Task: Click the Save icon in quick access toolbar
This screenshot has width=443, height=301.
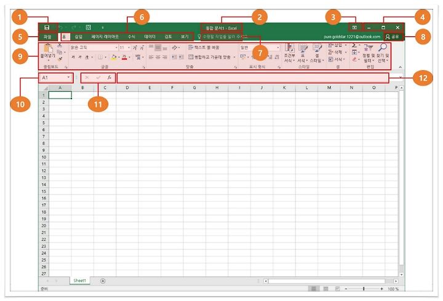Action: pyautogui.click(x=47, y=28)
